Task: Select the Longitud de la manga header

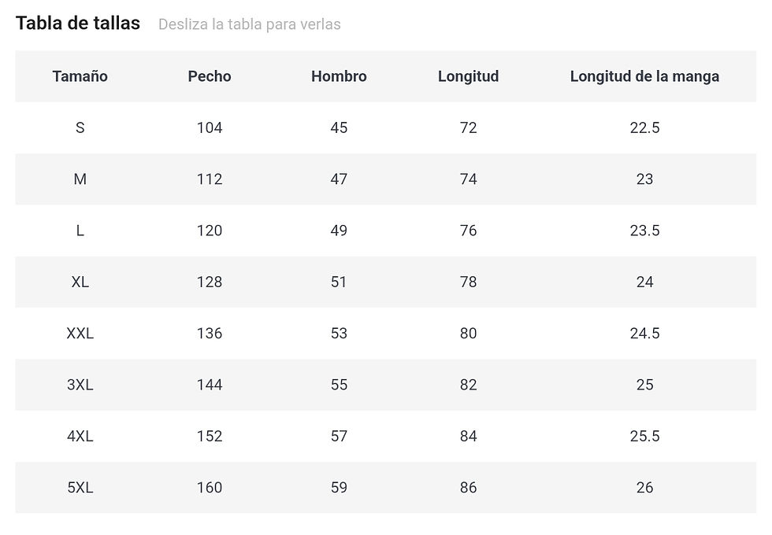Action: tap(644, 76)
